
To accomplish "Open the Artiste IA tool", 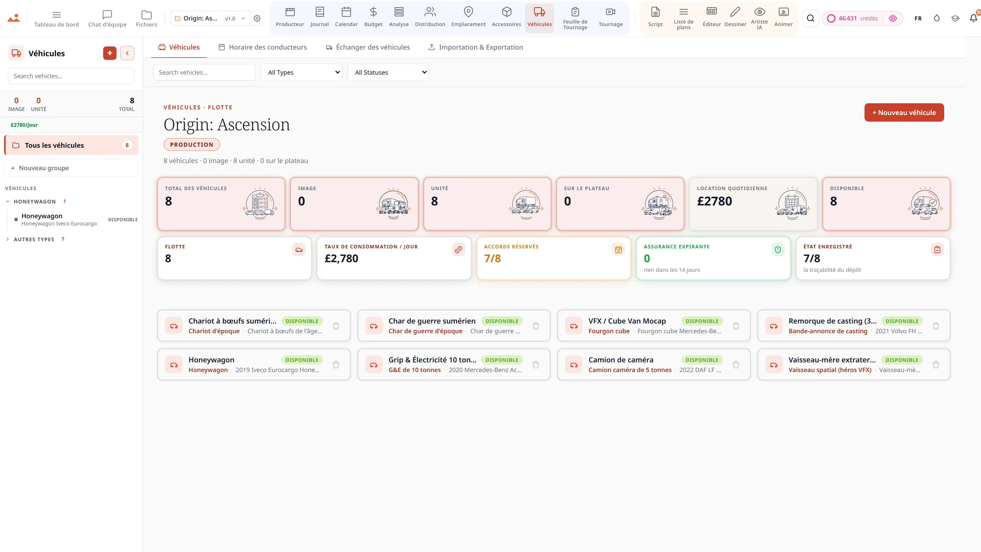I will pos(759,18).
